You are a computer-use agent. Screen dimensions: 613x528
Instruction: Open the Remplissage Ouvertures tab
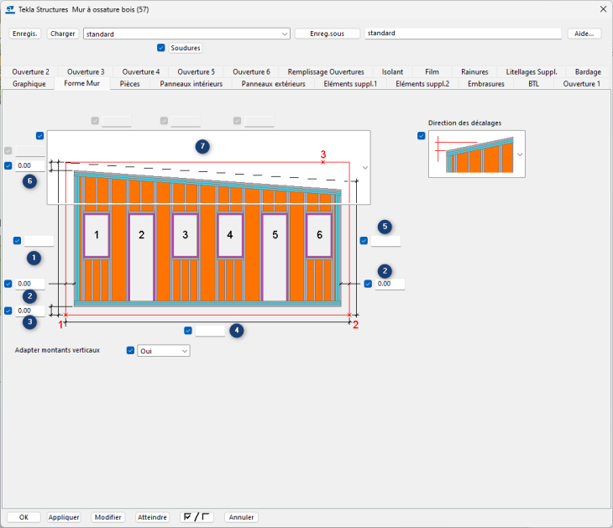click(326, 72)
